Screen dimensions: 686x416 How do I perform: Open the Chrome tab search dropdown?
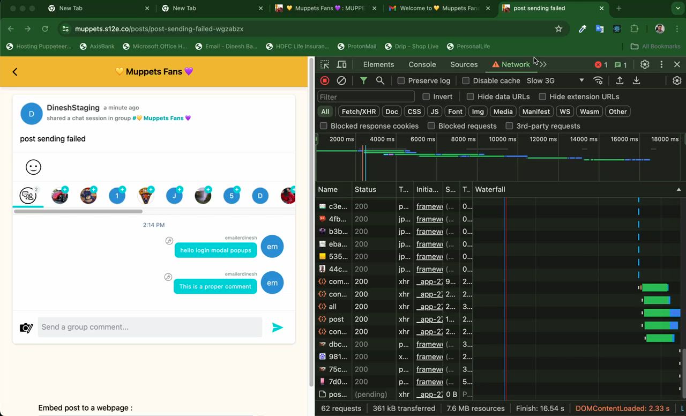[x=677, y=9]
